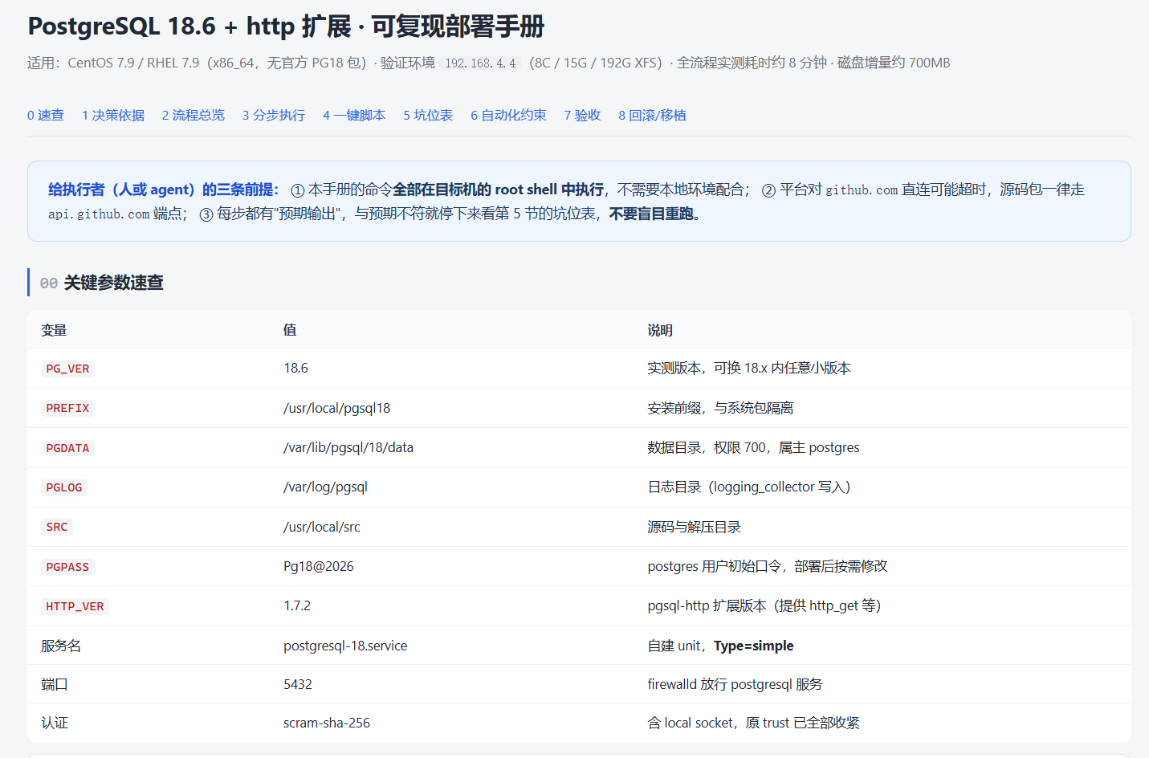Click the 端口 row label
Image resolution: width=1149 pixels, height=758 pixels.
55,684
